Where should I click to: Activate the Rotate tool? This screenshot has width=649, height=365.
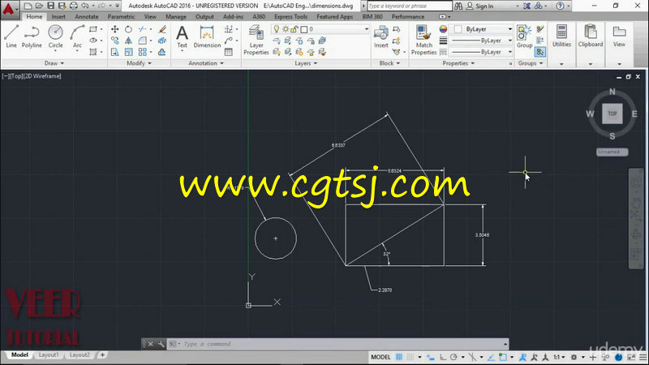click(x=129, y=29)
